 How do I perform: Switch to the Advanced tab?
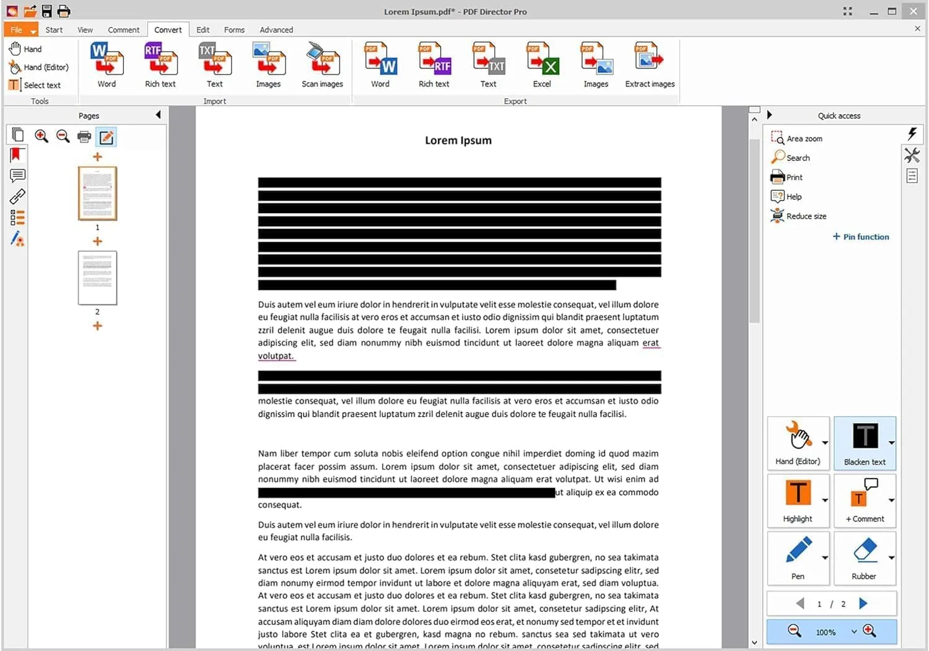click(276, 29)
